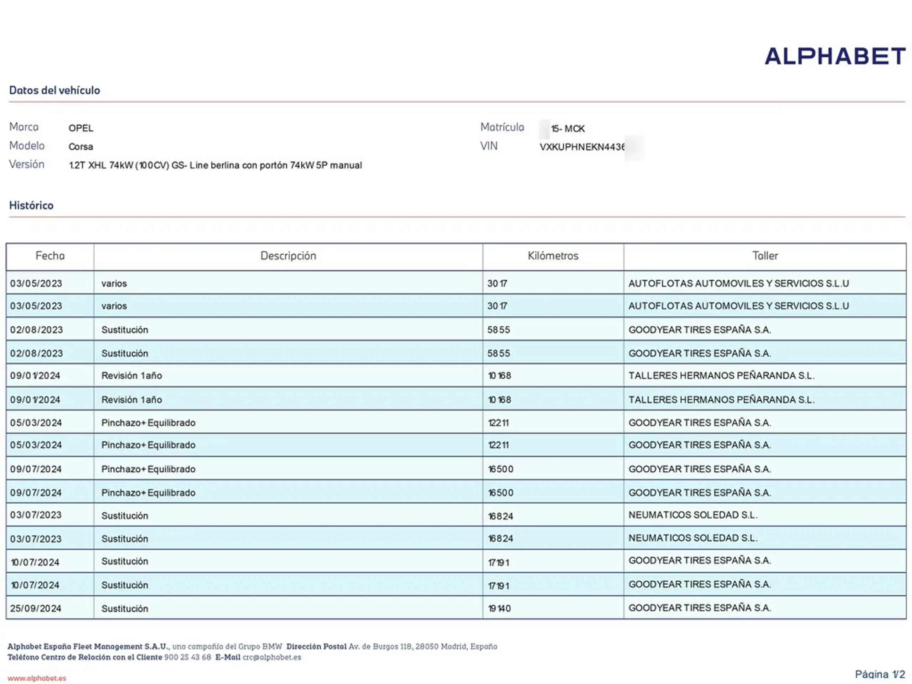Open the www.alphabet.es link

[x=37, y=678]
